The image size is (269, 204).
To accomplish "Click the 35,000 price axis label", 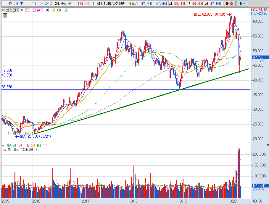I will 258,95.
